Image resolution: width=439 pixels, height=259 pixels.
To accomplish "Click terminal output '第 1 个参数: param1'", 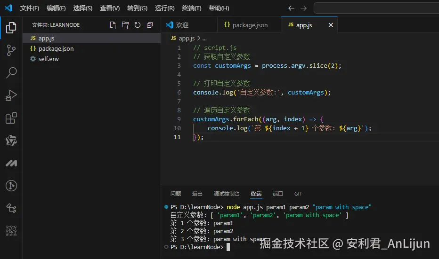I will [x=202, y=223].
